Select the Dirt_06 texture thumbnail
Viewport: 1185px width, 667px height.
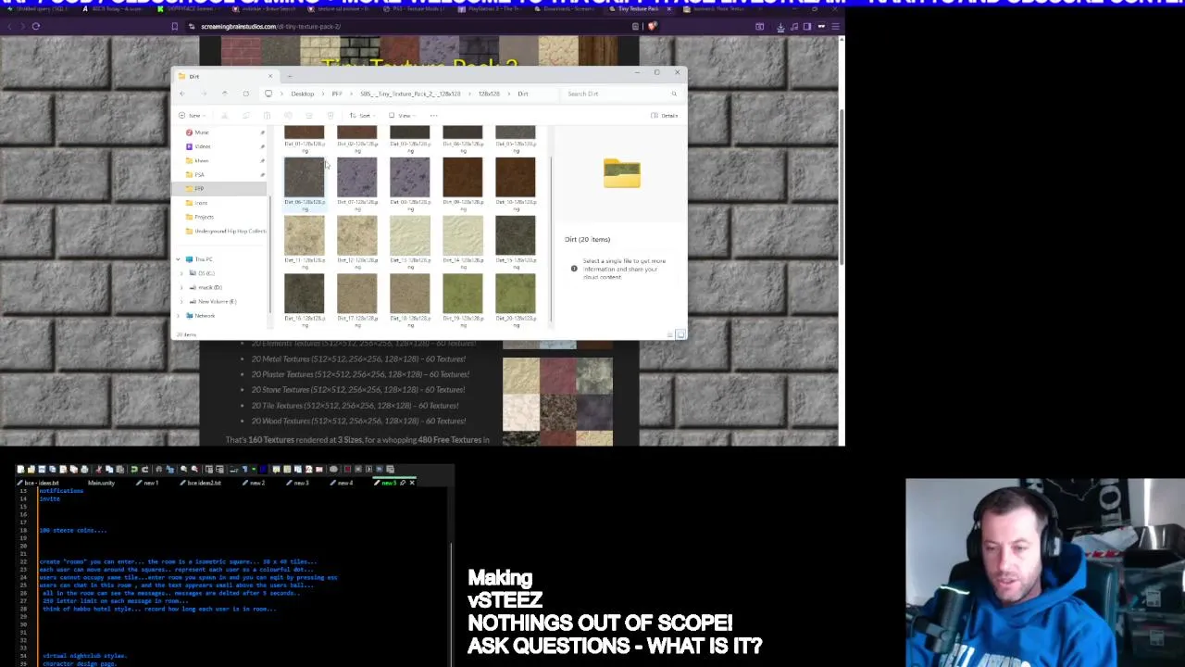click(305, 177)
